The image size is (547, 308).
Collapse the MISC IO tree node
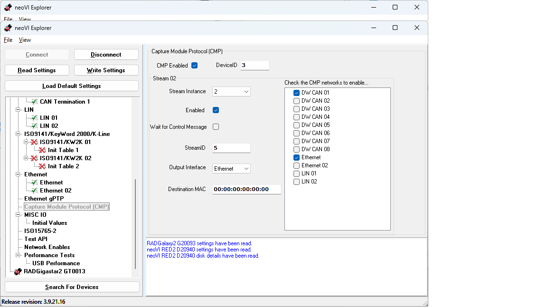[19, 215]
